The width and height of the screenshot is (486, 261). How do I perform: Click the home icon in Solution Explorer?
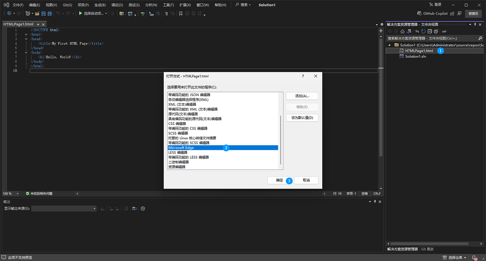(403, 31)
